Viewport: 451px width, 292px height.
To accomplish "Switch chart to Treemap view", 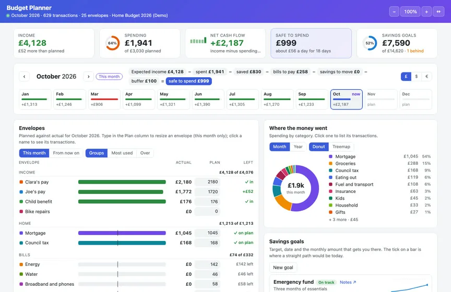I will (x=341, y=147).
